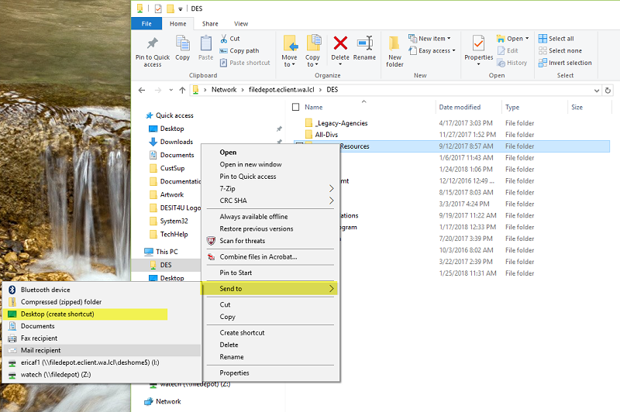Click Invert selection in the ribbon

[569, 63]
